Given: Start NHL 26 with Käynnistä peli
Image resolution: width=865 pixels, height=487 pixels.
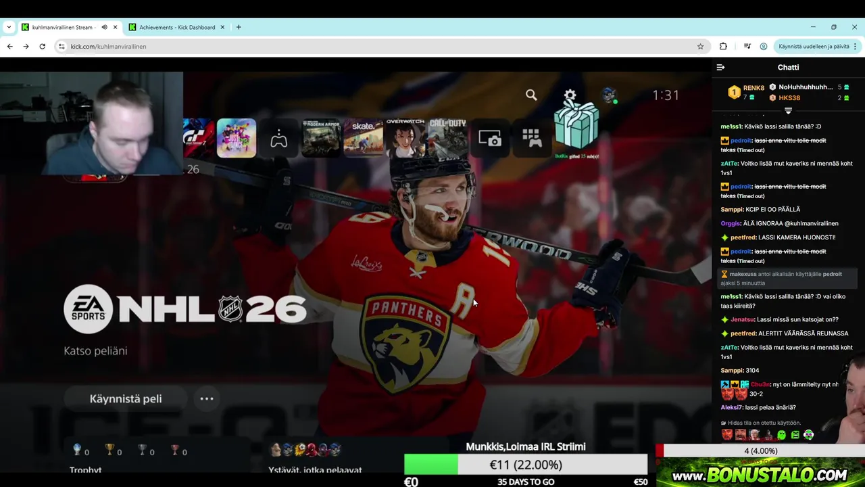Looking at the screenshot, I should 126,398.
